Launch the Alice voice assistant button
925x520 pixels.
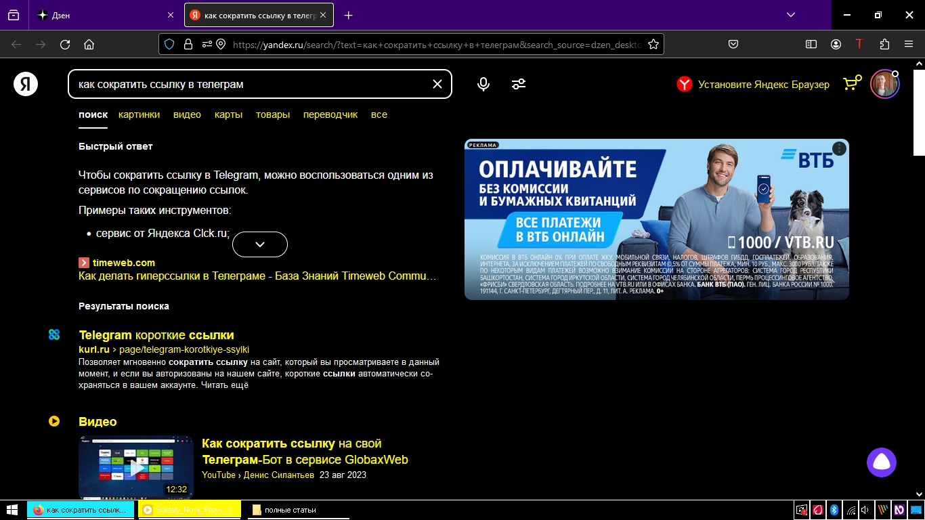point(882,462)
